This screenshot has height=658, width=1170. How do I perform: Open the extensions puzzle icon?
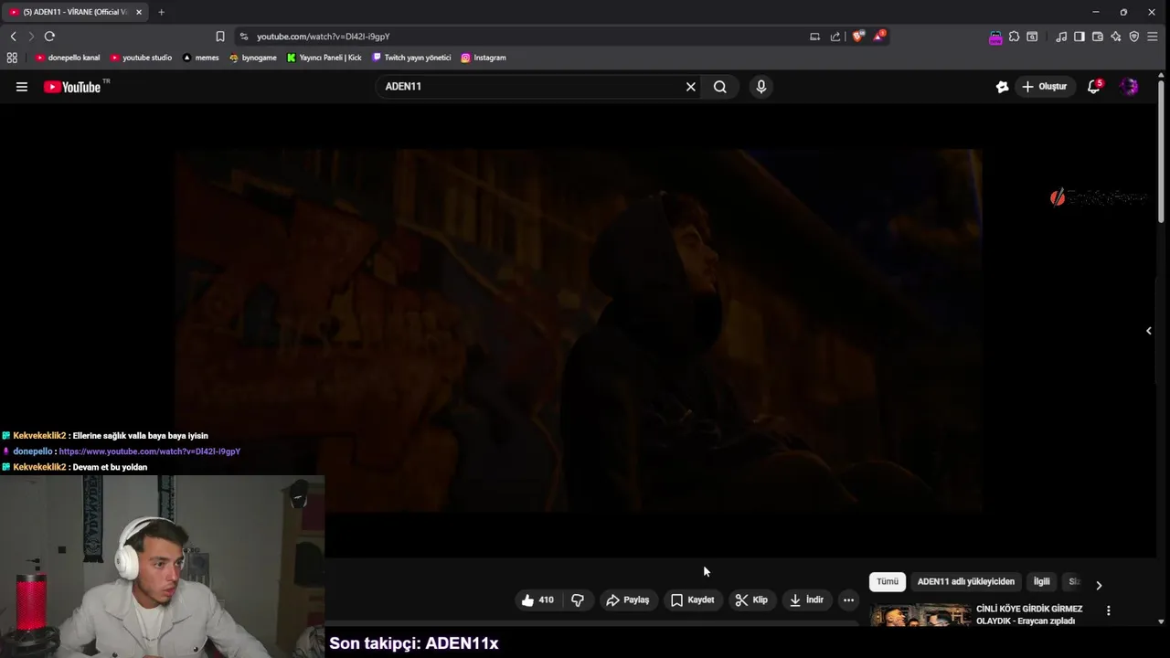pos(1014,37)
